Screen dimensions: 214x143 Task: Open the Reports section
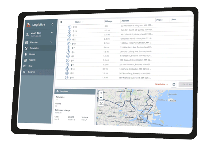[32, 60]
